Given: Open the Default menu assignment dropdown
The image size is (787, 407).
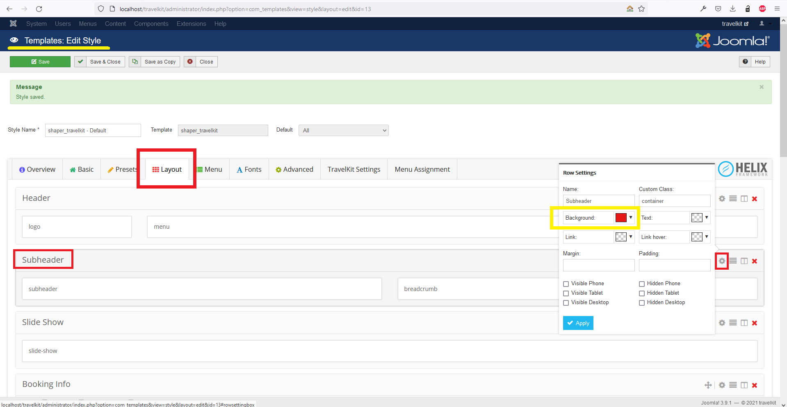Looking at the screenshot, I should [343, 130].
